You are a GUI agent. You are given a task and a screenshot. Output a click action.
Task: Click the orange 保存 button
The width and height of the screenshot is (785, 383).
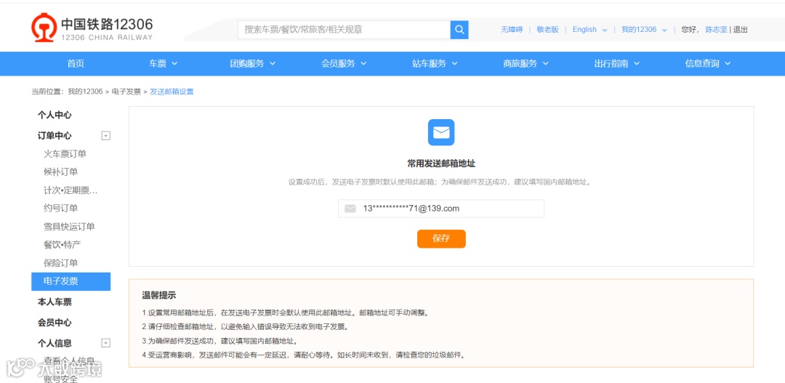click(x=441, y=239)
